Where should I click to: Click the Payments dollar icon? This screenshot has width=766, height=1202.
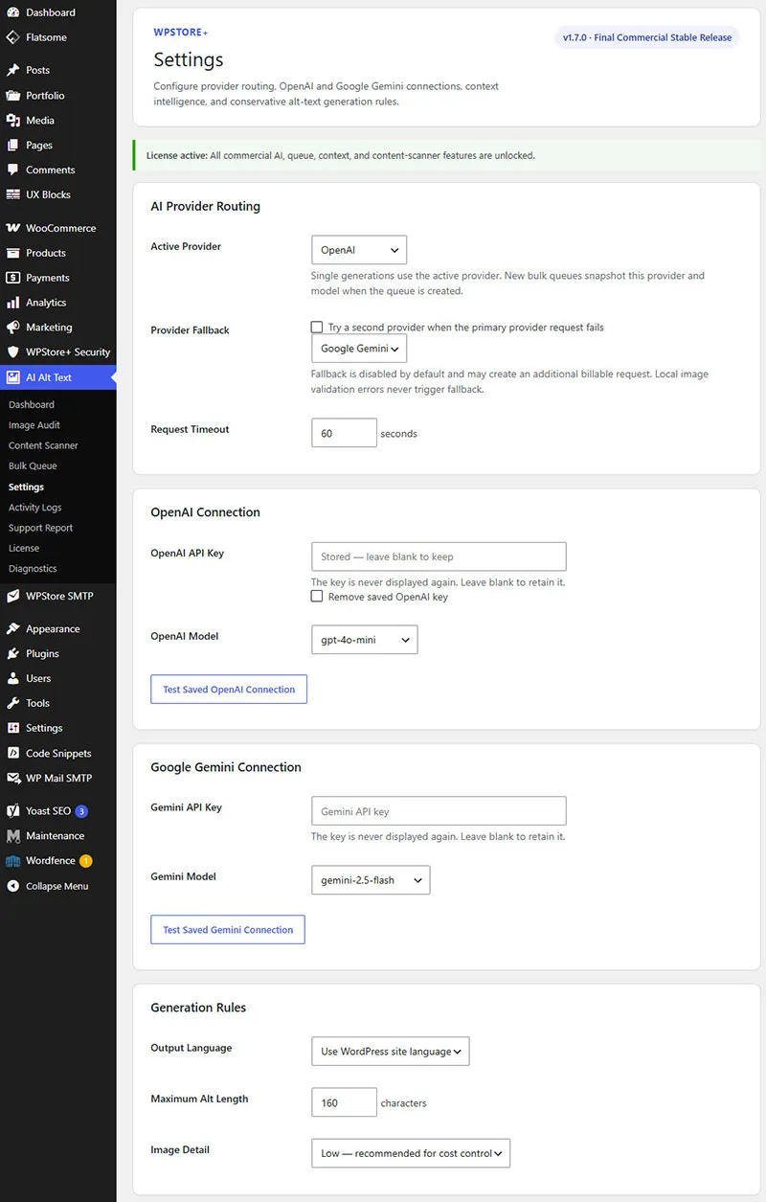point(12,278)
